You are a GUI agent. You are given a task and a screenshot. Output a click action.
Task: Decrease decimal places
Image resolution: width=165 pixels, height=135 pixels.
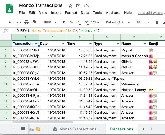pyautogui.click(x=79, y=23)
